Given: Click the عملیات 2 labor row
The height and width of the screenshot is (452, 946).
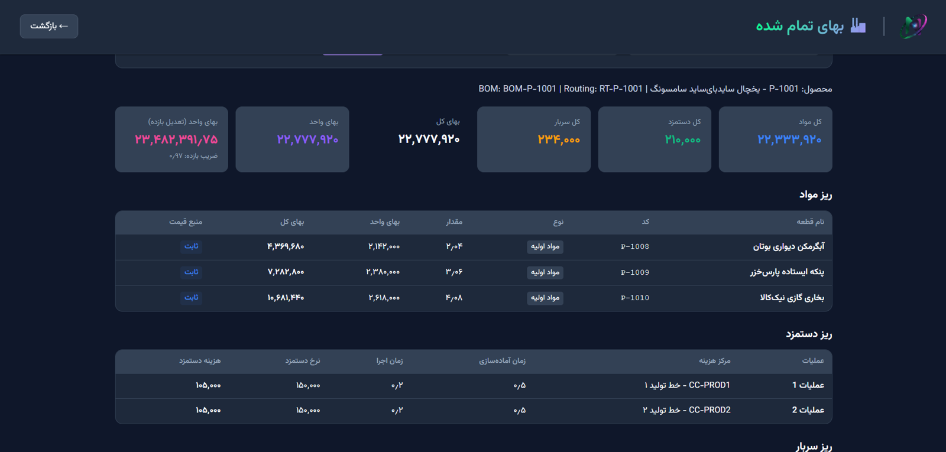Looking at the screenshot, I should 474,411.
